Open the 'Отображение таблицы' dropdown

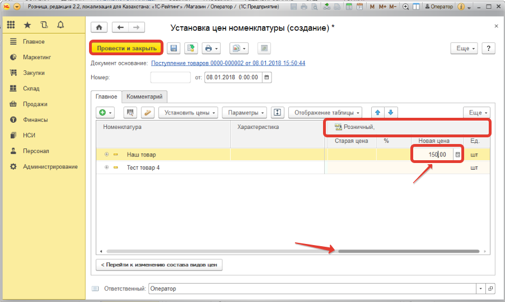click(325, 113)
